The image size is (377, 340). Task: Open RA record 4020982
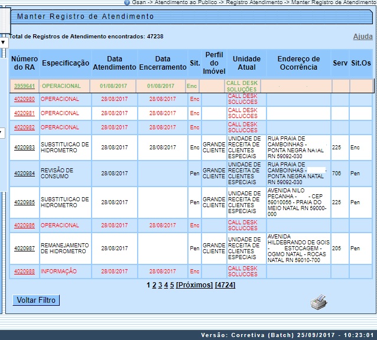pos(24,127)
